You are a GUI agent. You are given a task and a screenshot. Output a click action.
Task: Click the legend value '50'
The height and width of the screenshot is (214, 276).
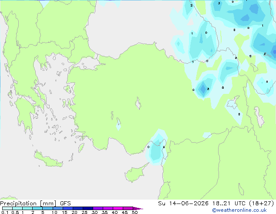point(135,212)
